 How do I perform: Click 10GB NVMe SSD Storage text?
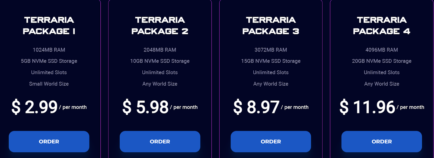pyautogui.click(x=160, y=61)
